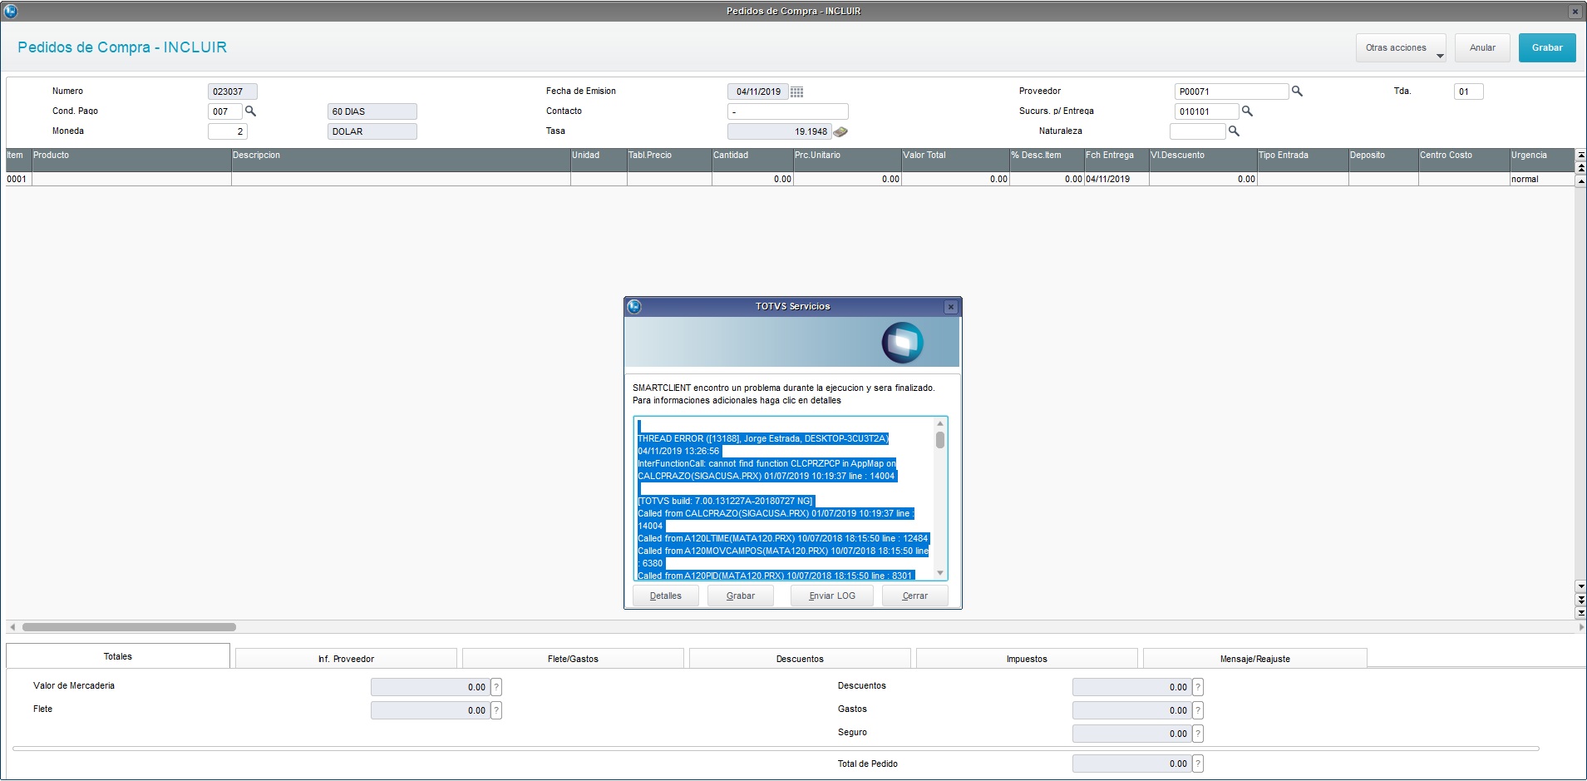Click the Cerrar button in the dialog

click(x=915, y=596)
